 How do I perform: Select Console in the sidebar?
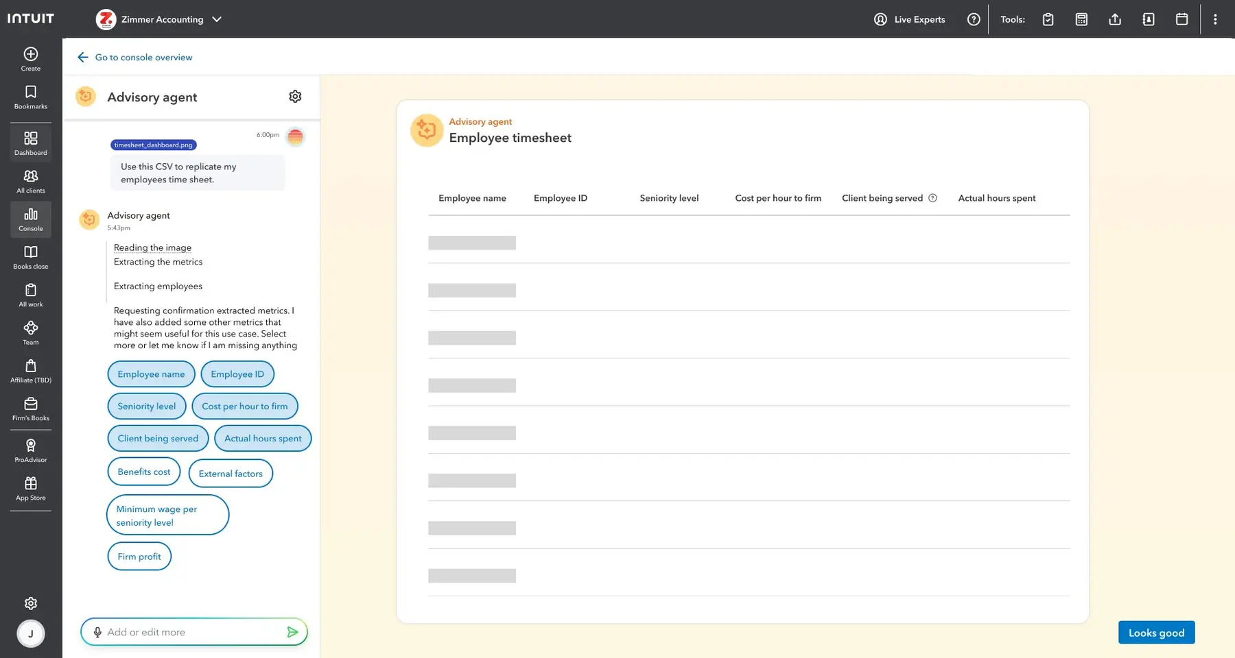tap(31, 219)
